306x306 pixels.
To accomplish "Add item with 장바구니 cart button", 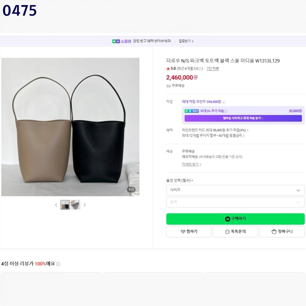I will coord(282,232).
